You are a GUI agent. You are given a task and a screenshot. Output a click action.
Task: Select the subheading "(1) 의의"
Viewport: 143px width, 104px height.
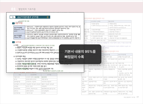[16, 45]
